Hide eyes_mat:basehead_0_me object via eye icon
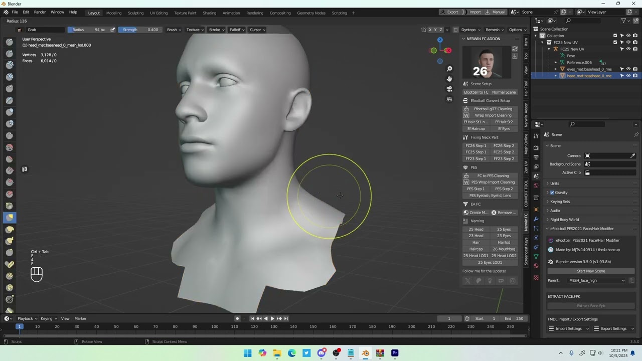 [x=628, y=69]
